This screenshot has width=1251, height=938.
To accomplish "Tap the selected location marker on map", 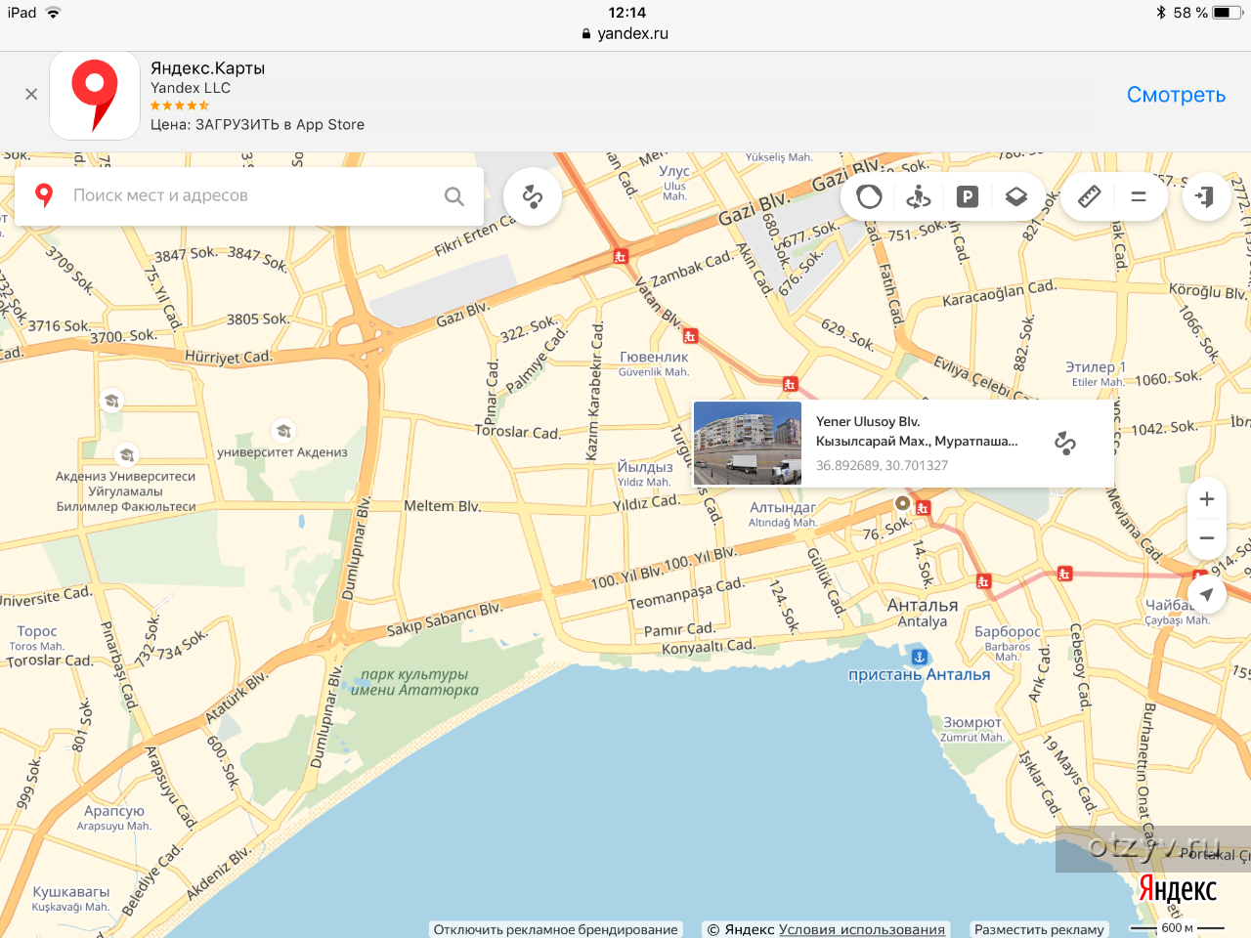I will [902, 503].
